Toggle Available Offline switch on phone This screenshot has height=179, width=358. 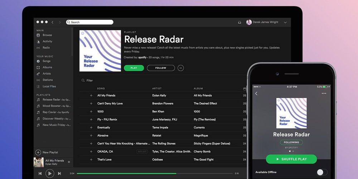pyautogui.click(x=322, y=172)
